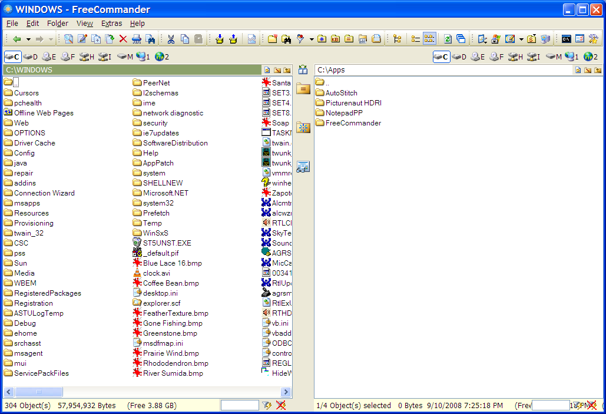Click the Pack files (blue down arrow box) icon
Image resolution: width=606 pixels, height=414 pixels.
click(x=220, y=39)
